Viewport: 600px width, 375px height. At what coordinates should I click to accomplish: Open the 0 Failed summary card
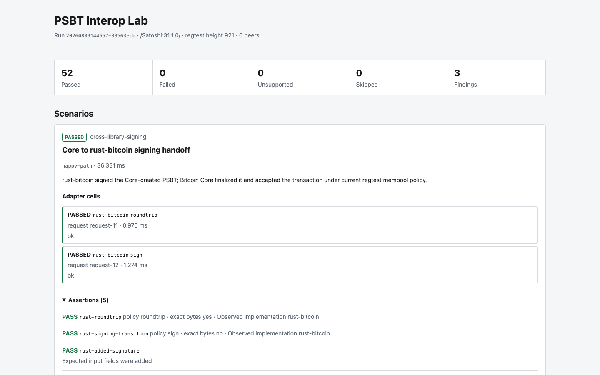click(x=202, y=77)
